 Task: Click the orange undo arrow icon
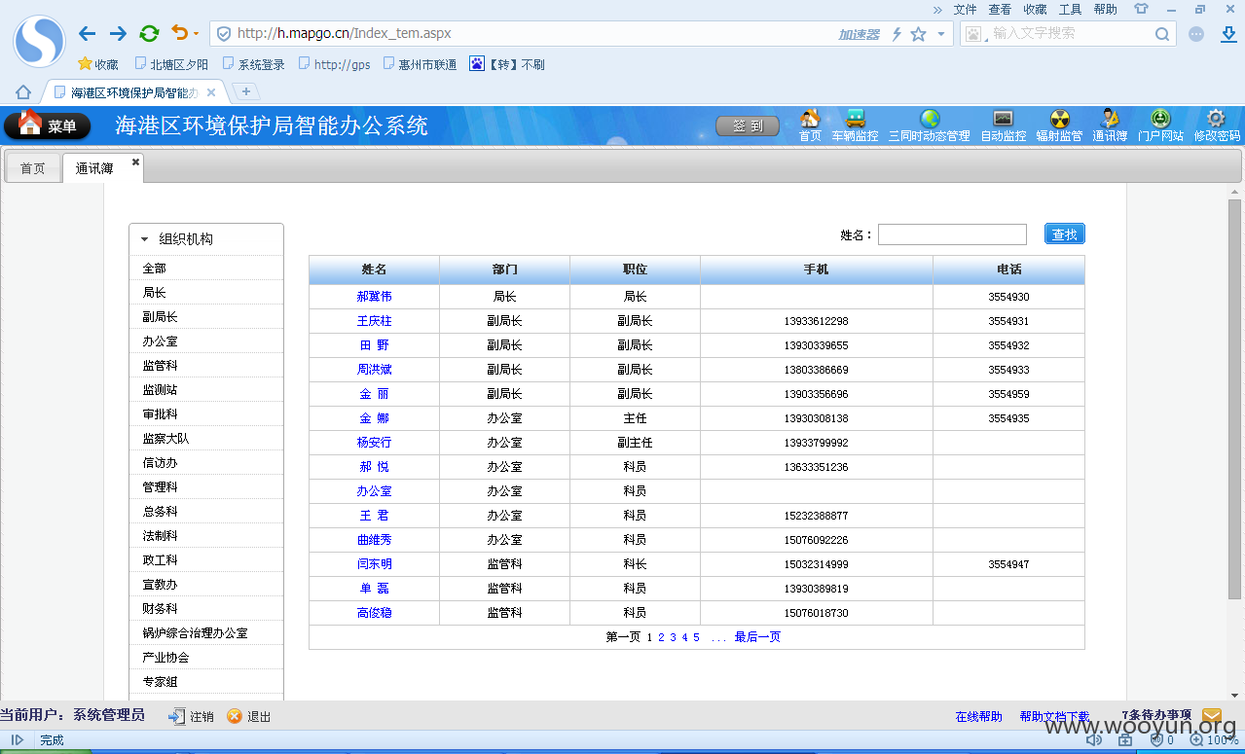(179, 33)
